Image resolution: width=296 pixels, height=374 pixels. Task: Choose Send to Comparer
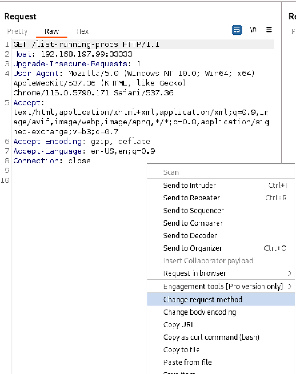pyautogui.click(x=221, y=223)
